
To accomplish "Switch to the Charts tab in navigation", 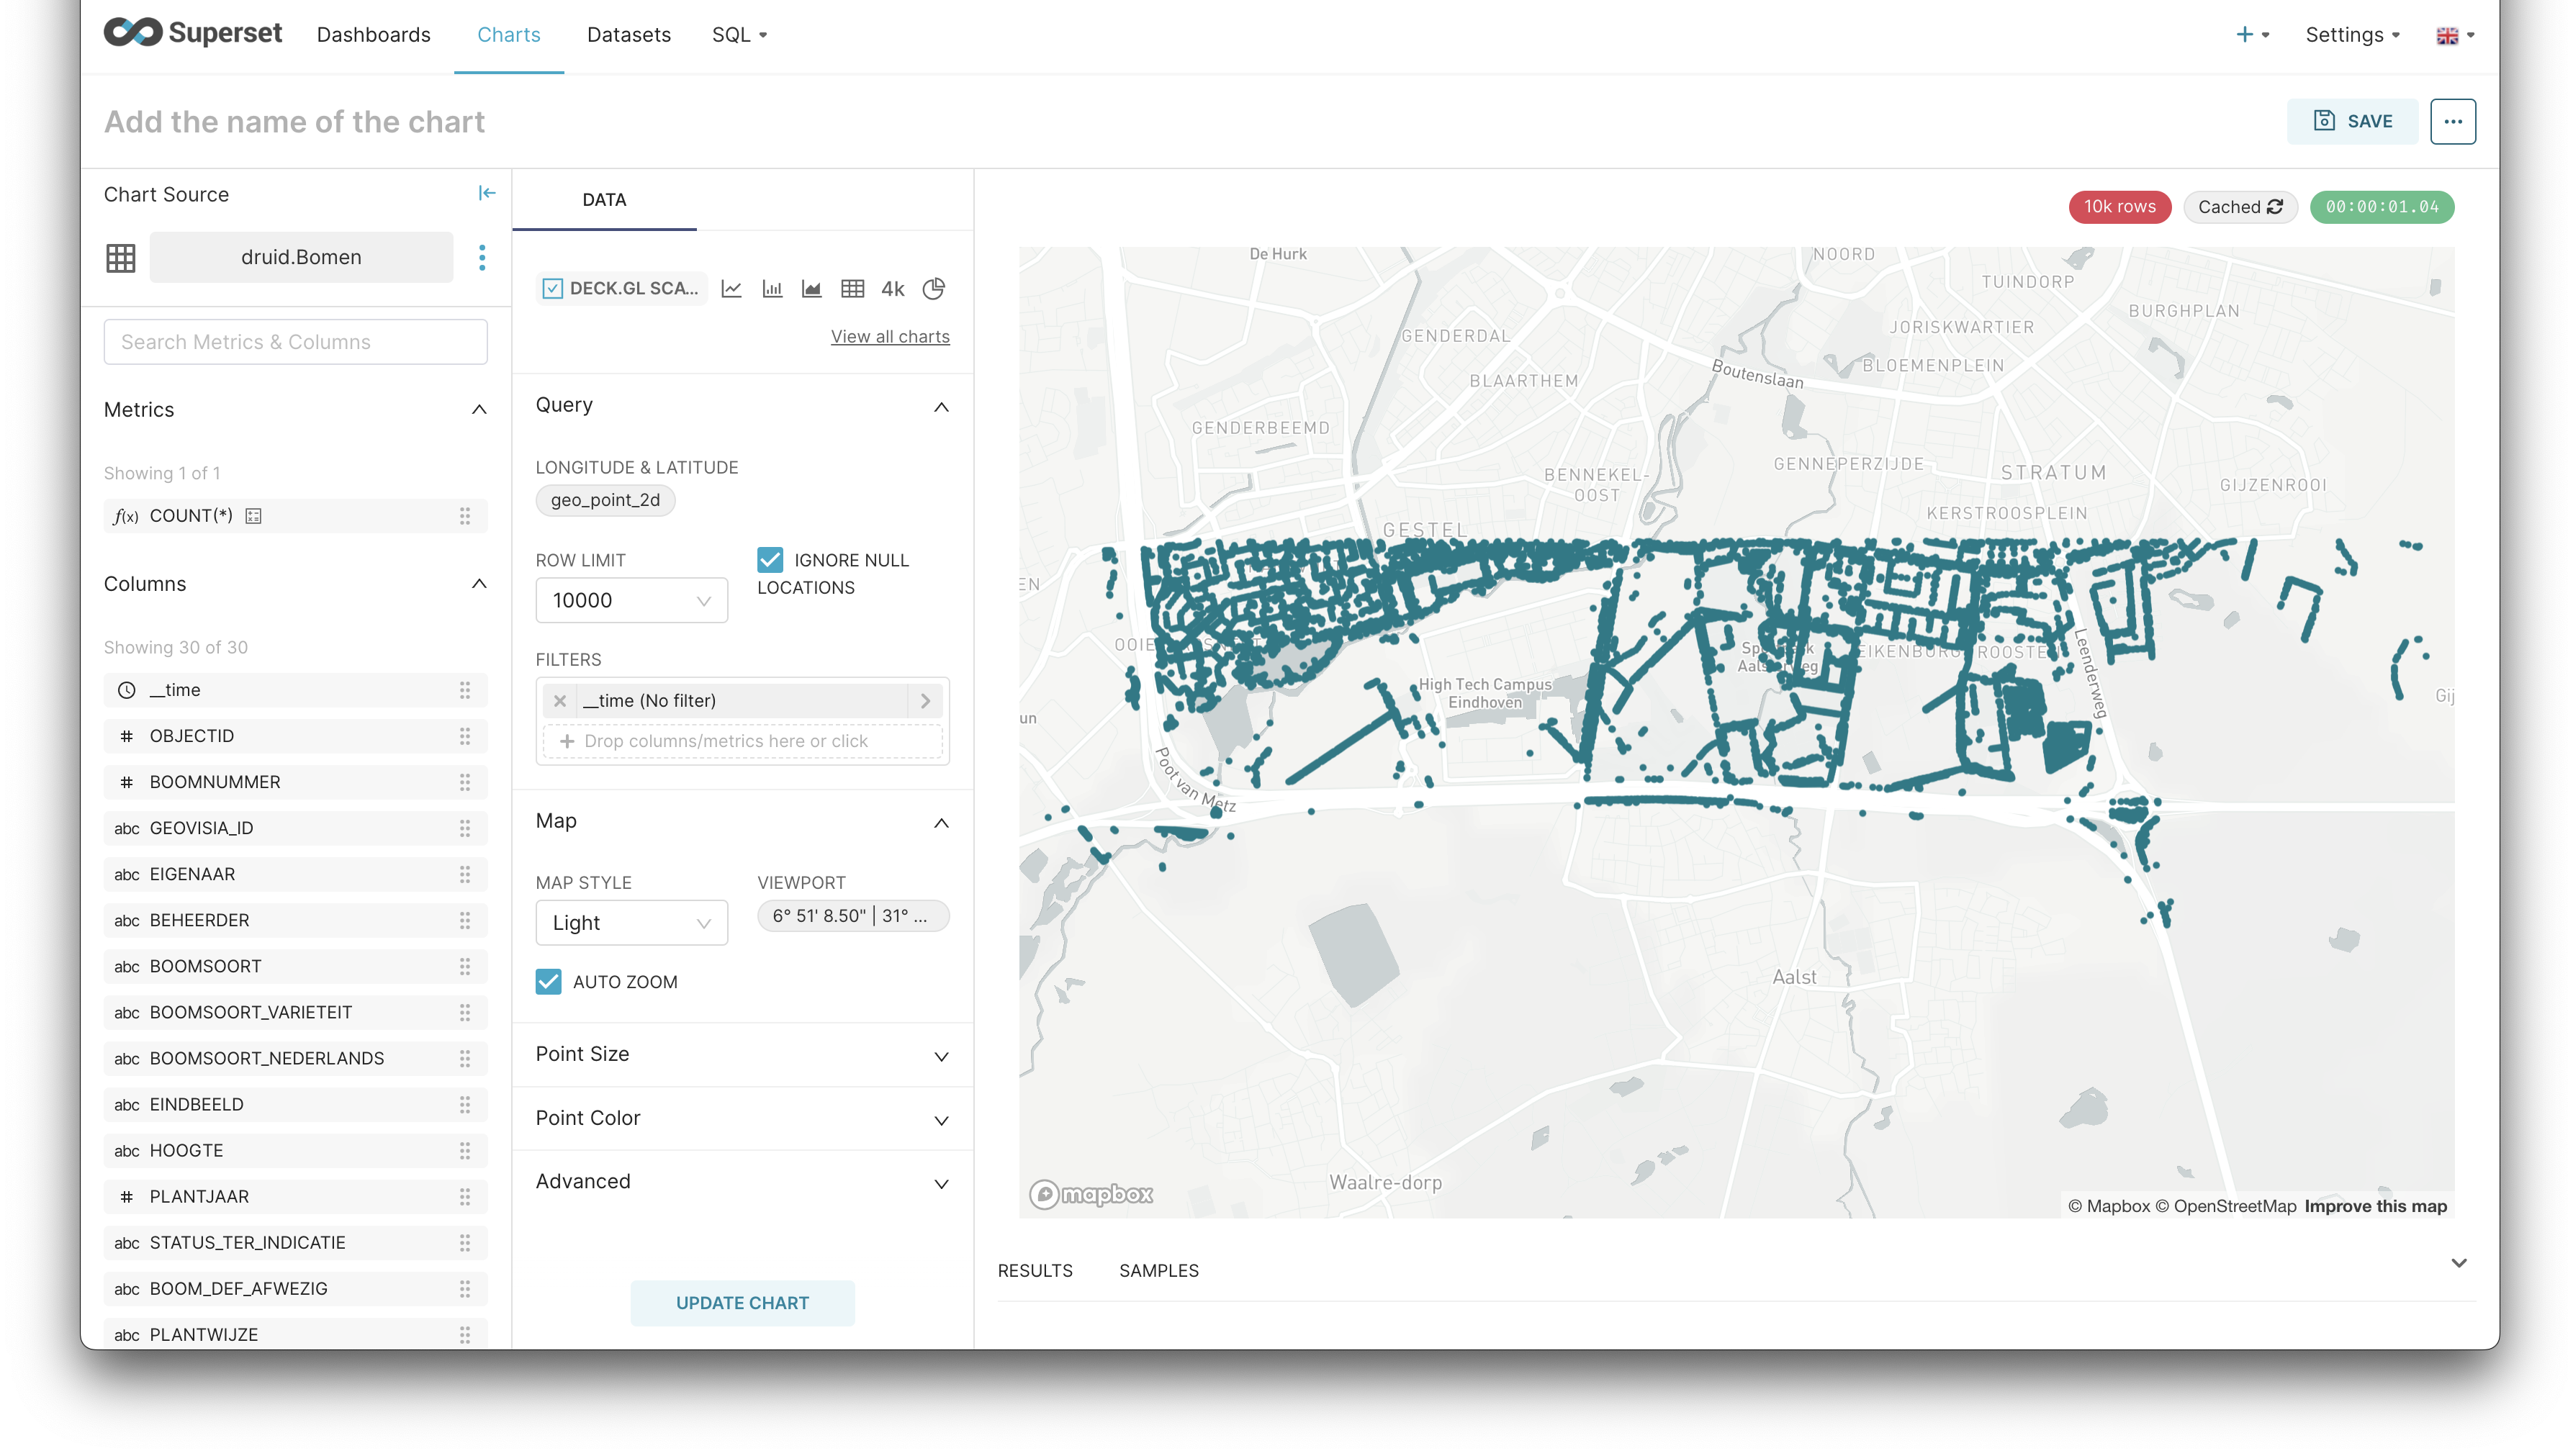I will click(508, 35).
